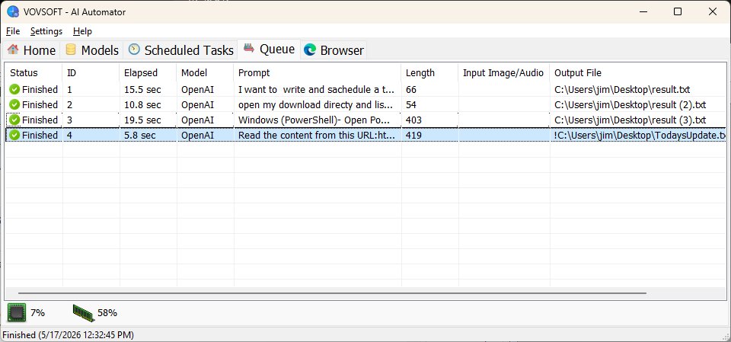Click the Input Image/Audio column header
Viewport: 731px width, 342px height.
coord(503,73)
